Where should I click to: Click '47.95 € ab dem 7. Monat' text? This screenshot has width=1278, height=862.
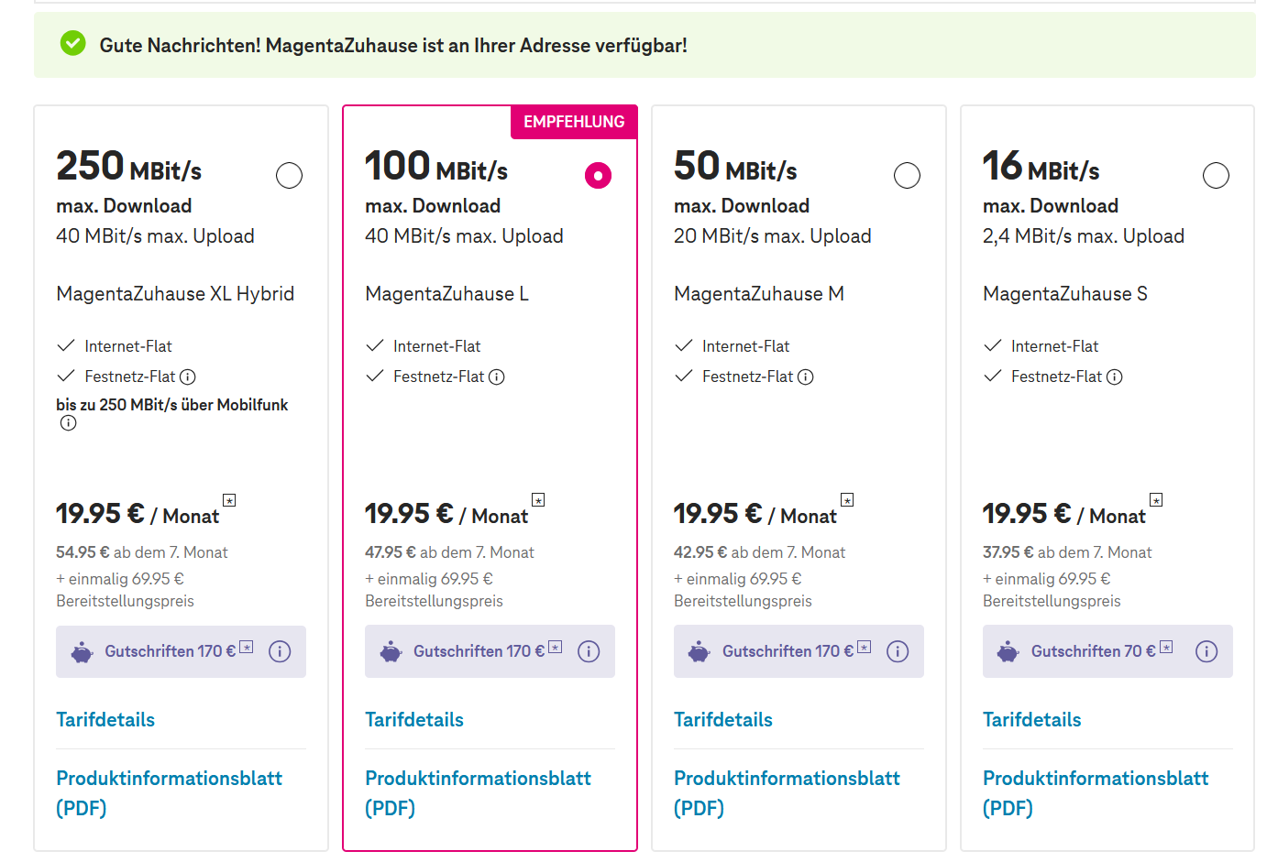(449, 552)
